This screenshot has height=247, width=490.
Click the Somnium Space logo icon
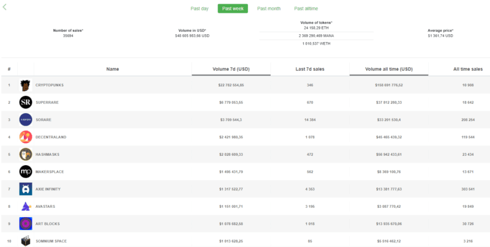(26, 241)
